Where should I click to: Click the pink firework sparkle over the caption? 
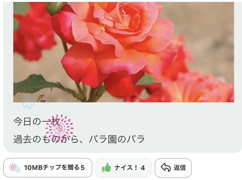click(x=59, y=129)
